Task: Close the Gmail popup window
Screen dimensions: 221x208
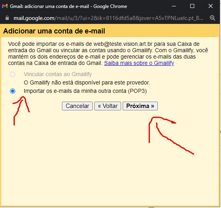Action: point(211,6)
